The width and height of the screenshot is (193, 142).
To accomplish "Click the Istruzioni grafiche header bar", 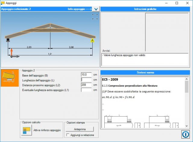I will [145, 9].
